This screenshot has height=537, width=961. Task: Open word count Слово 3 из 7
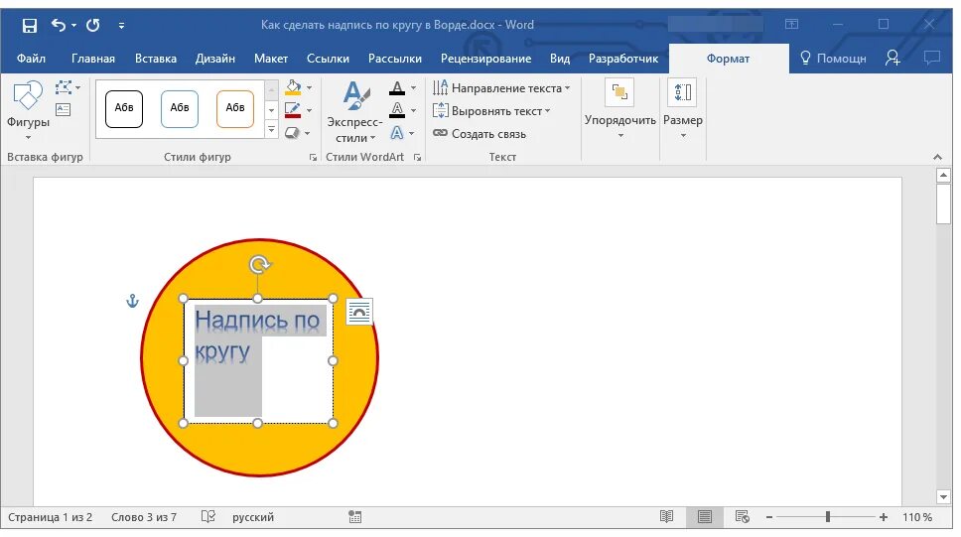[x=143, y=517]
